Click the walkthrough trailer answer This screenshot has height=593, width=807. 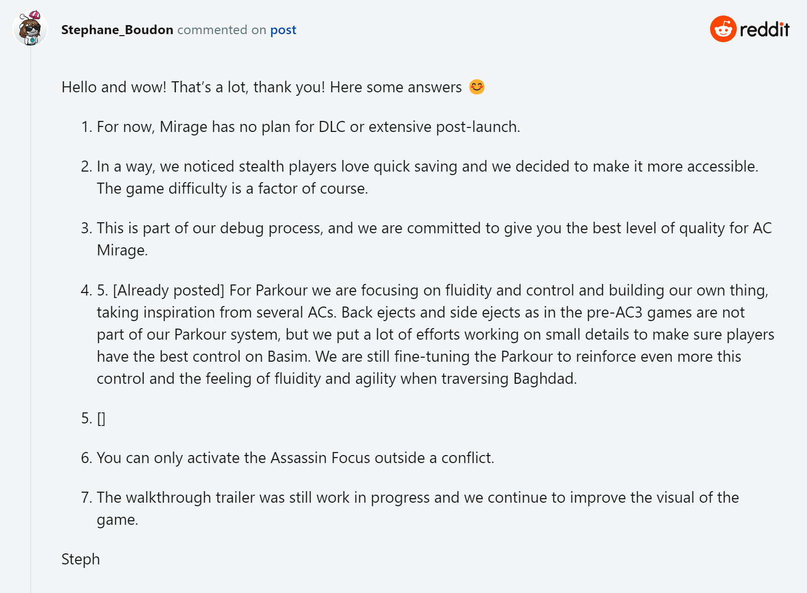(417, 498)
